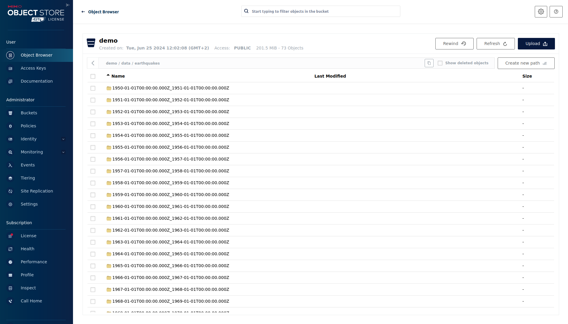This screenshot has width=568, height=324.
Task: Click the Create new path button
Action: [526, 63]
